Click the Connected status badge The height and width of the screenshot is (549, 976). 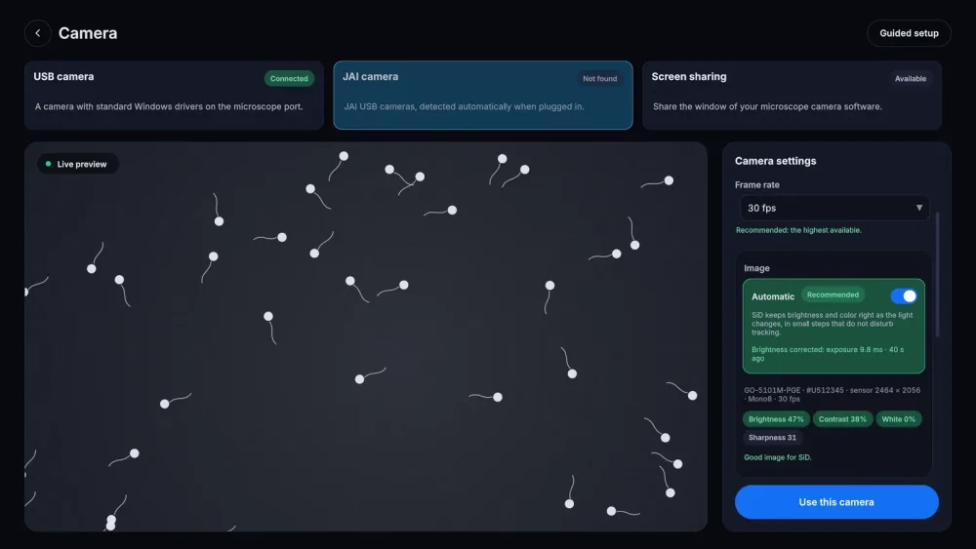289,78
